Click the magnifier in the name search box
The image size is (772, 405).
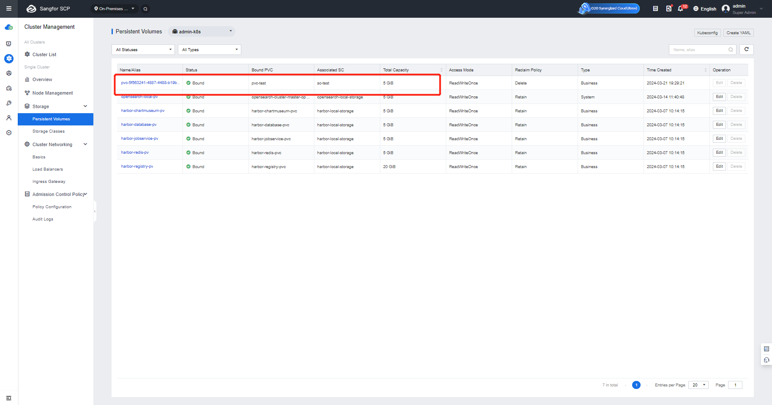(731, 50)
